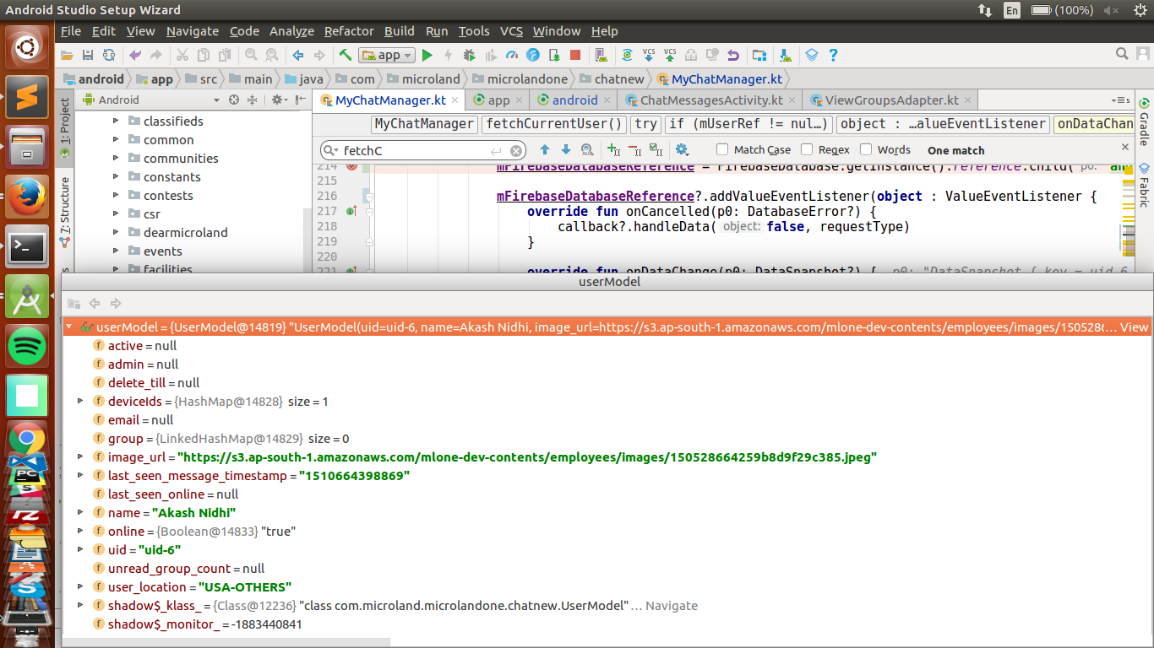Viewport: 1154px width, 648px height.
Task: Open the Analyze menu
Action: [291, 31]
